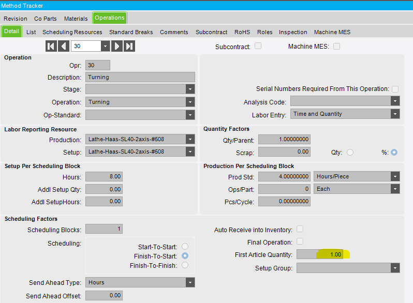Open the Roles sub-tab
The height and width of the screenshot is (303, 413).
[x=264, y=32]
